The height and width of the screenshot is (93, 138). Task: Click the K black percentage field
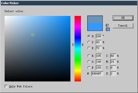(113, 73)
